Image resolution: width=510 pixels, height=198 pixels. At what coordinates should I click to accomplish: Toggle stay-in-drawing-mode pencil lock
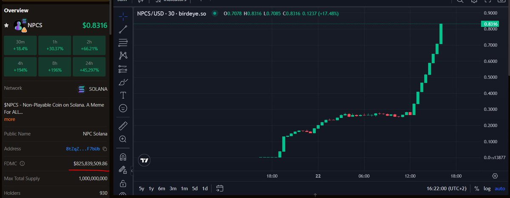[x=123, y=170]
